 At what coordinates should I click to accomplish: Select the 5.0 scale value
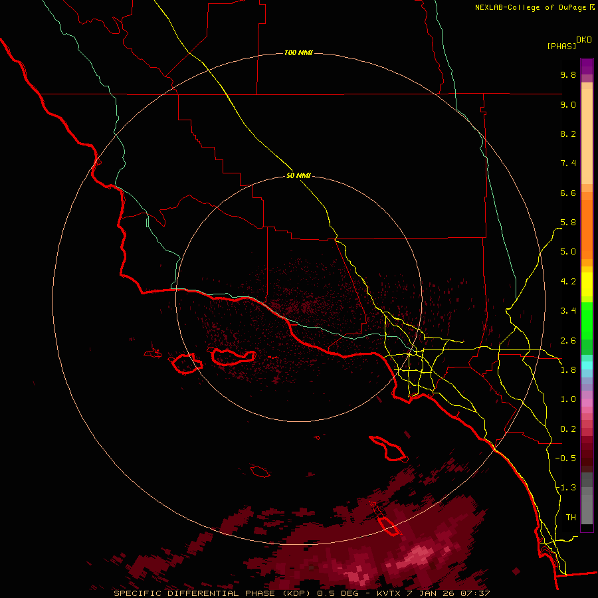568,252
